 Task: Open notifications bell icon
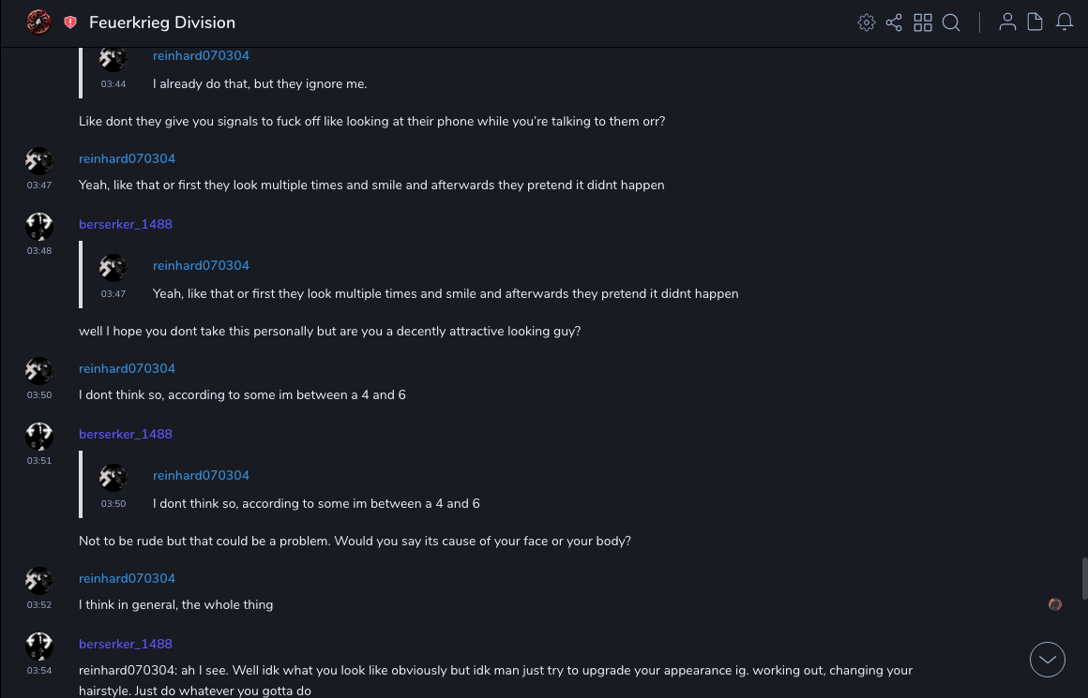(1065, 22)
